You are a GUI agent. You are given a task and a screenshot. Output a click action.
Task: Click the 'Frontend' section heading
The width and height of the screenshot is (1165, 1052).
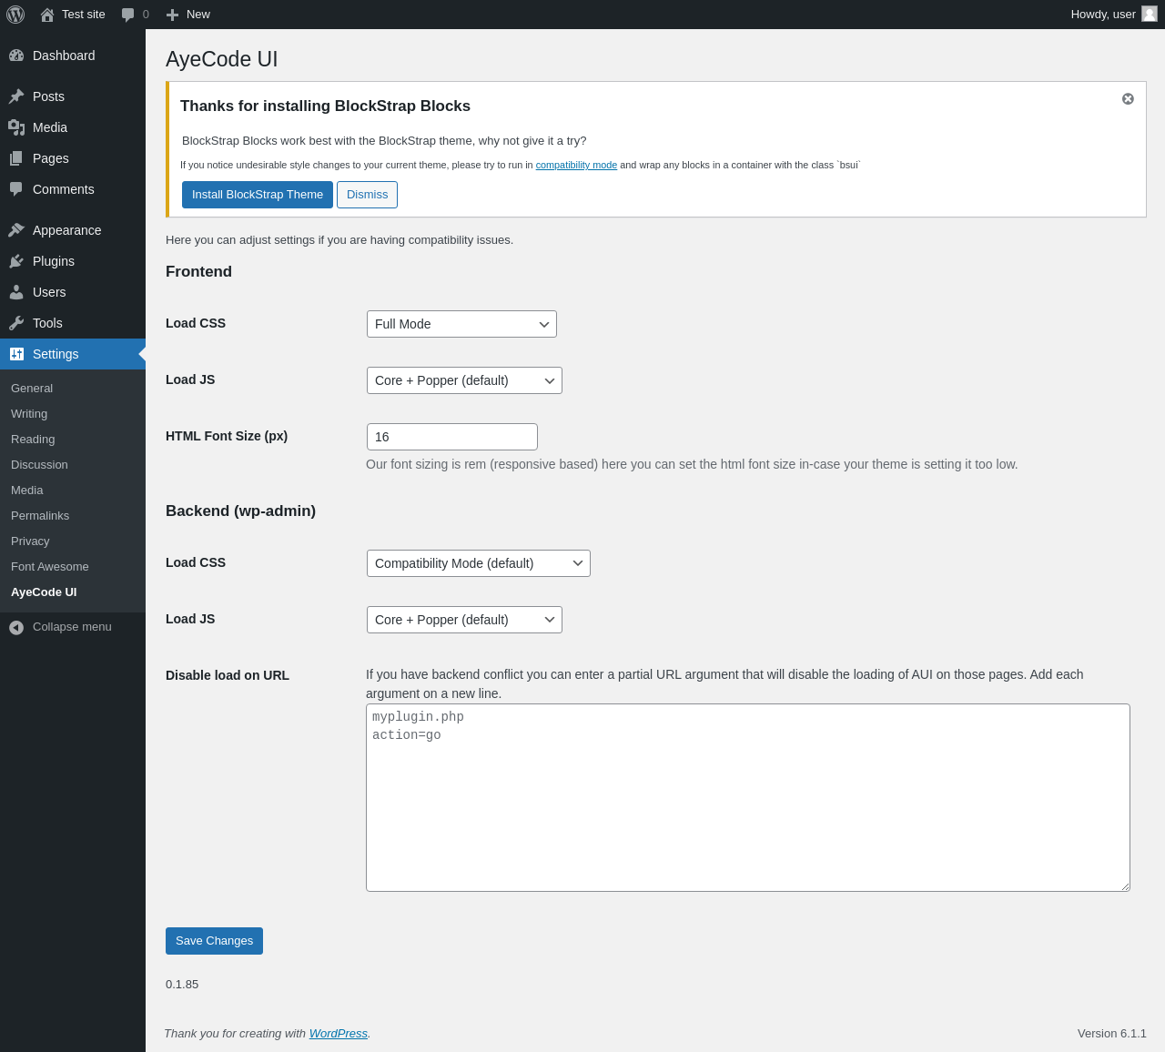198,271
